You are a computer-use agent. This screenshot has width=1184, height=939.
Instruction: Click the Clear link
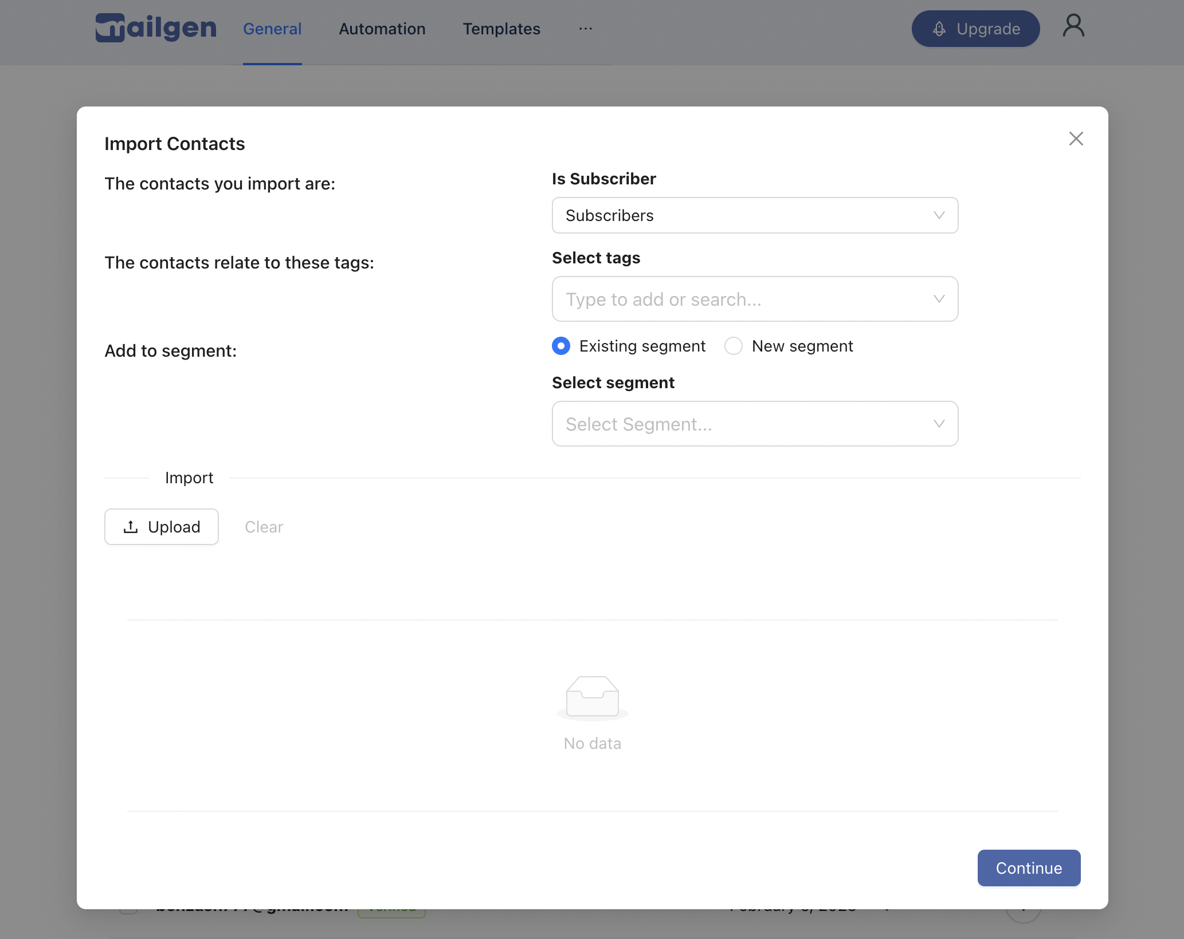pos(264,527)
